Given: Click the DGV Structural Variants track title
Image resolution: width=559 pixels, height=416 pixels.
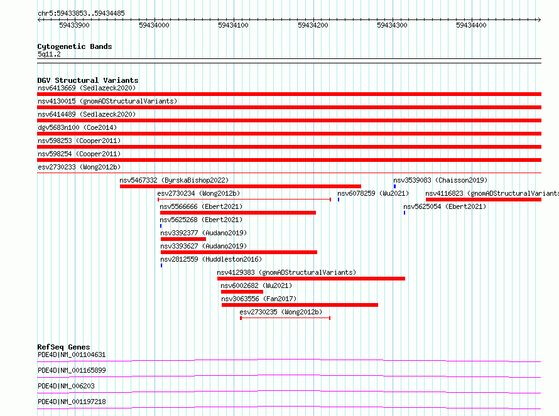Looking at the screenshot, I should click(x=88, y=80).
